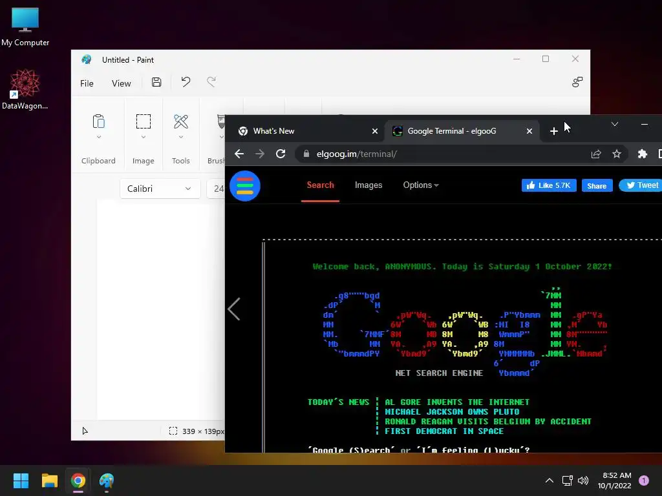Open the Options dropdown on elgooG
The image size is (662, 496).
(420, 185)
